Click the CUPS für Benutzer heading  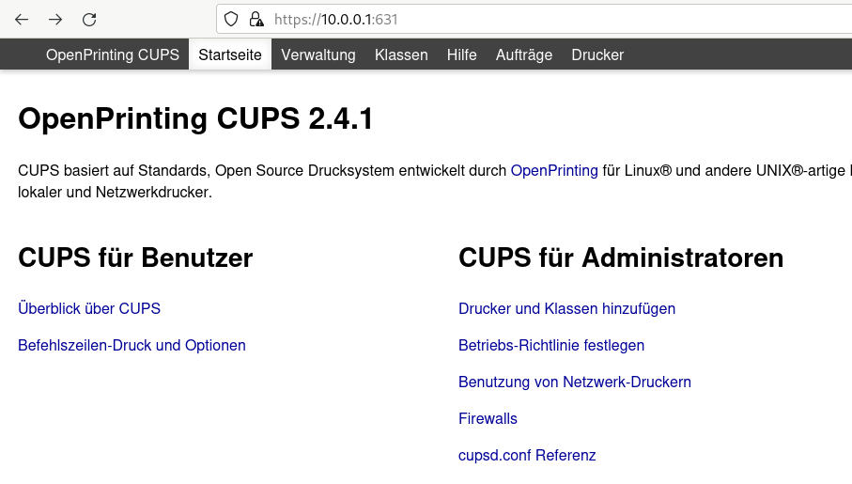coord(135,258)
